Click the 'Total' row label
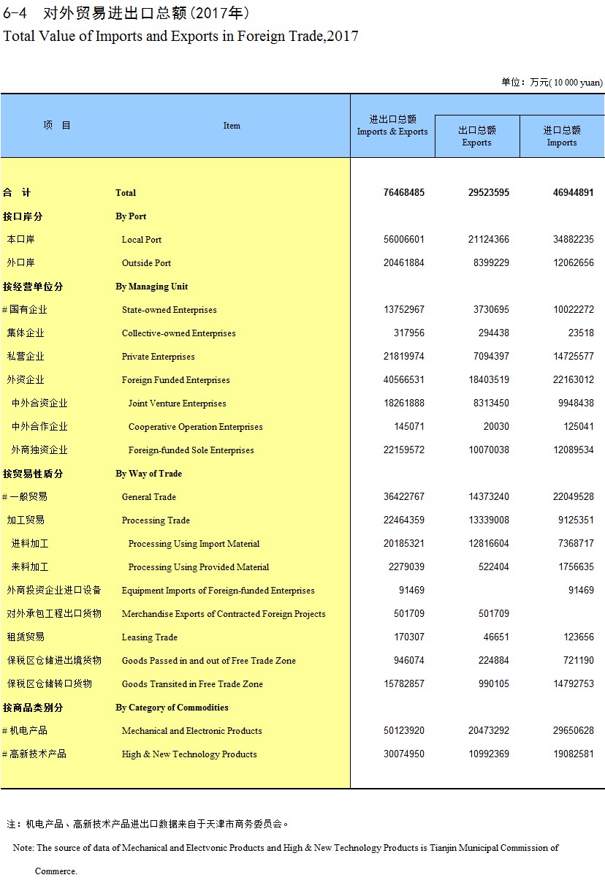 click(126, 193)
